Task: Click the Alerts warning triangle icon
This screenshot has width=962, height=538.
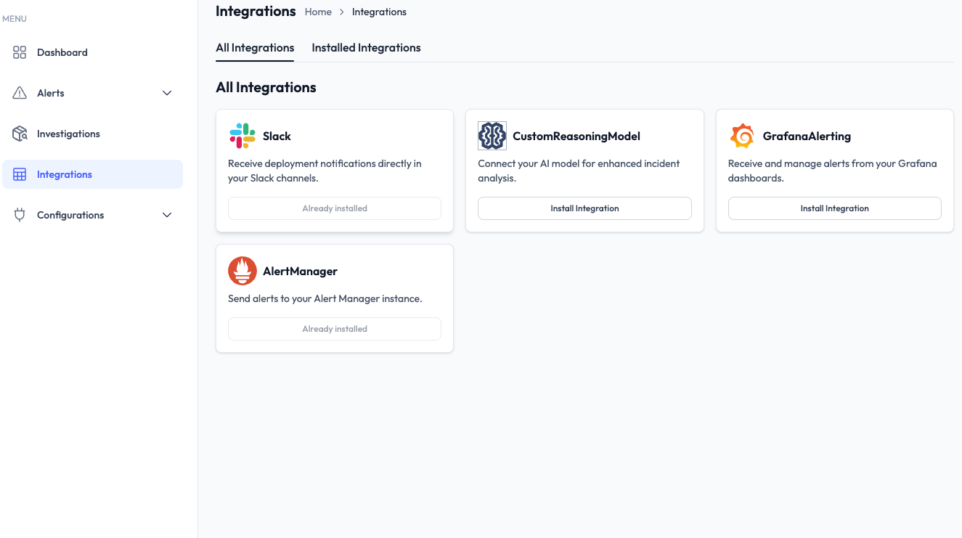Action: coord(20,93)
